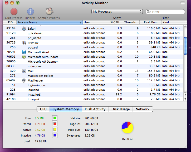Click the blue Inactive memory color swatch

(x=55, y=135)
